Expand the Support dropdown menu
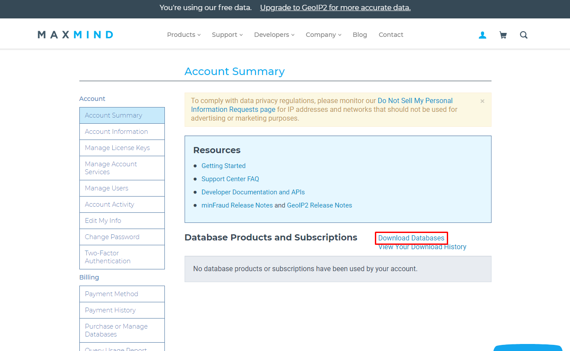The width and height of the screenshot is (570, 351). click(x=227, y=35)
